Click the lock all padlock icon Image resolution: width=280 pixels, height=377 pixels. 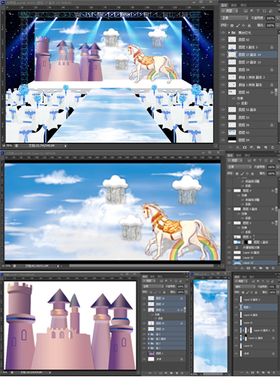(x=249, y=25)
